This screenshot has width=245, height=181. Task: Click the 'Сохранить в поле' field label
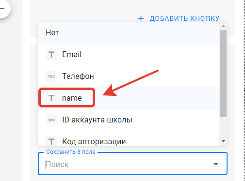point(71,152)
